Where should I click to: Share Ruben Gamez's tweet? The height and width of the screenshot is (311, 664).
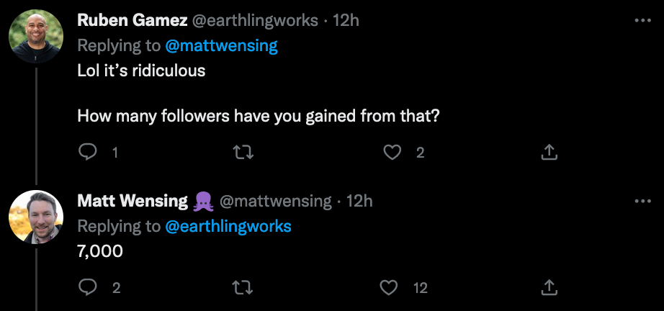(548, 152)
